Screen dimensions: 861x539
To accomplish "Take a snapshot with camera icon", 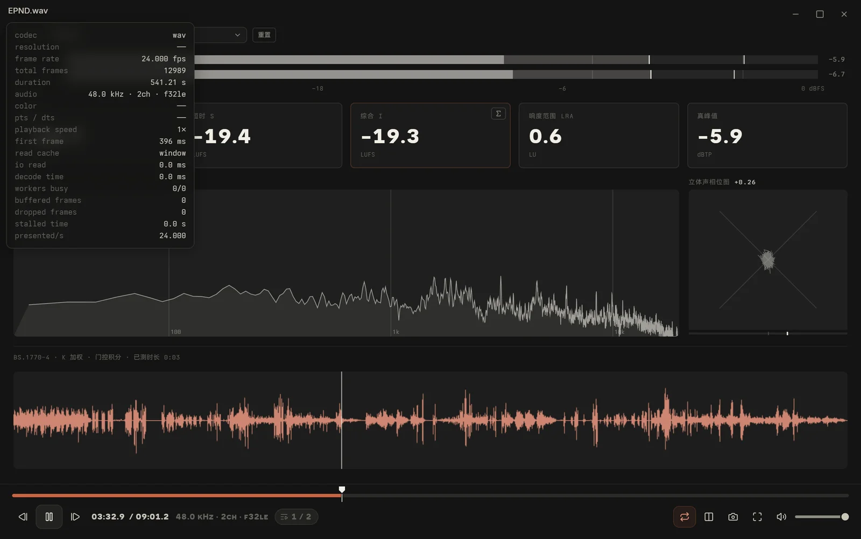I will [x=733, y=517].
